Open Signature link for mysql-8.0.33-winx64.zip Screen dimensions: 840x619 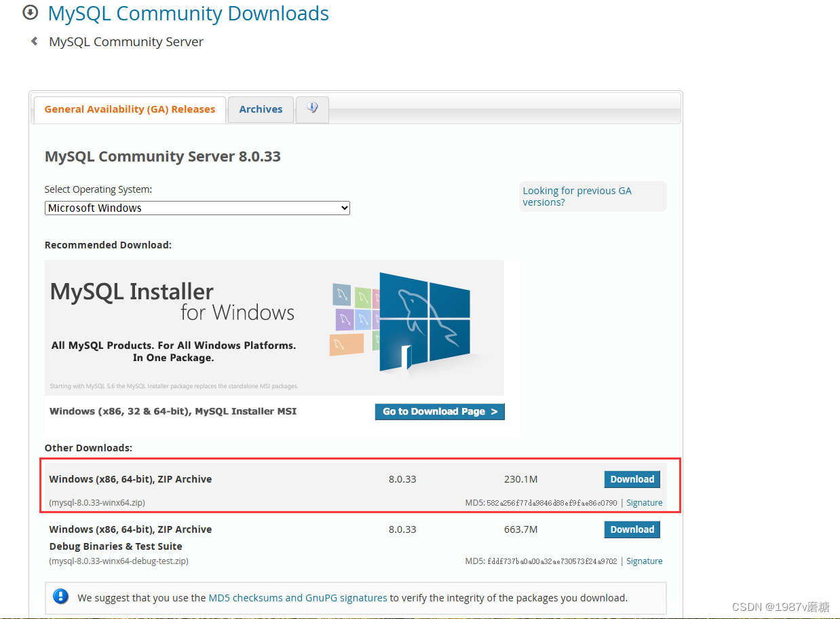point(644,503)
